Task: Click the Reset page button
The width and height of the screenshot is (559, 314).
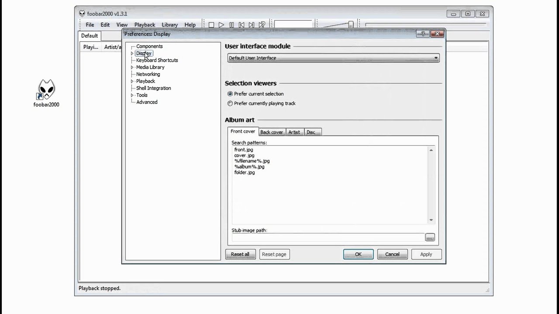Action: coord(274,254)
